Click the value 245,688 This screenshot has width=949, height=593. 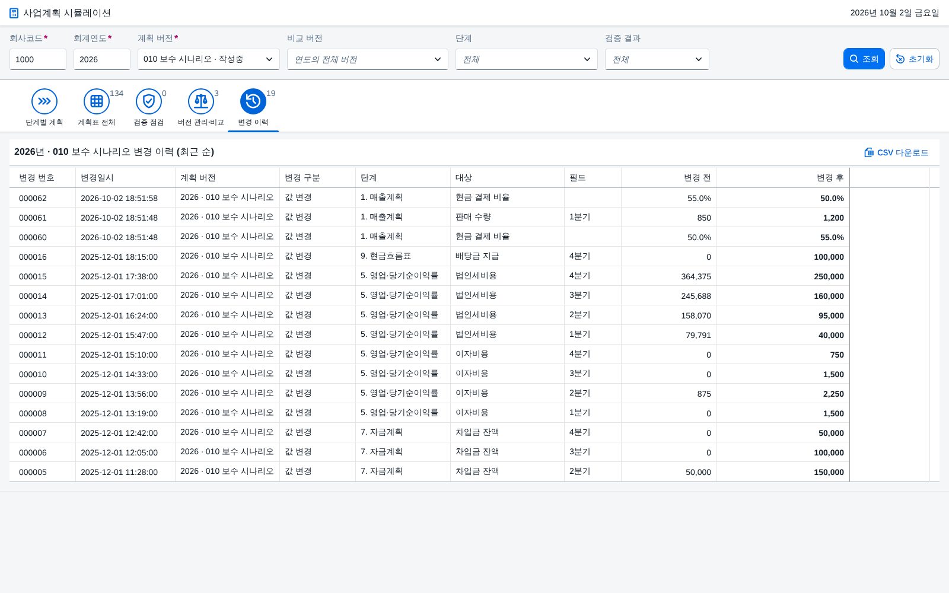pos(696,296)
